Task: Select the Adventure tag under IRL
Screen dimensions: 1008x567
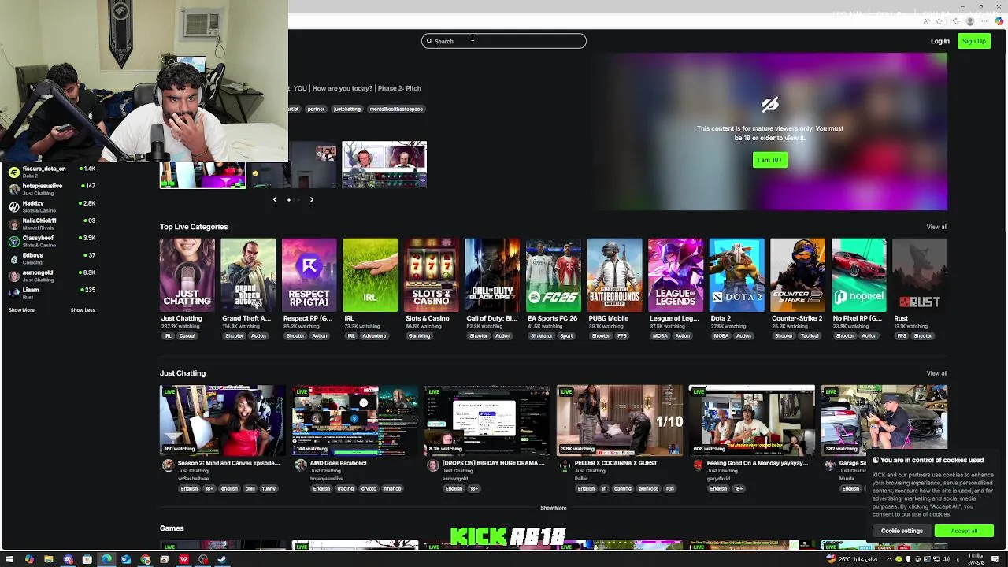Action: tap(374, 336)
